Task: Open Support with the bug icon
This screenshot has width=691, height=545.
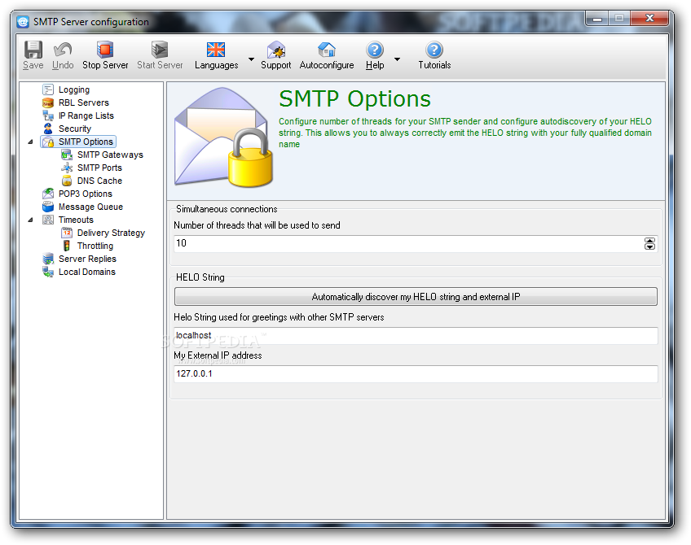Action: pos(276,50)
